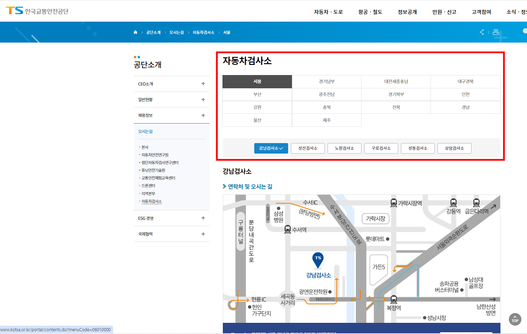Open the 정보공개 top menu
This screenshot has height=334, width=527.
[x=407, y=12]
